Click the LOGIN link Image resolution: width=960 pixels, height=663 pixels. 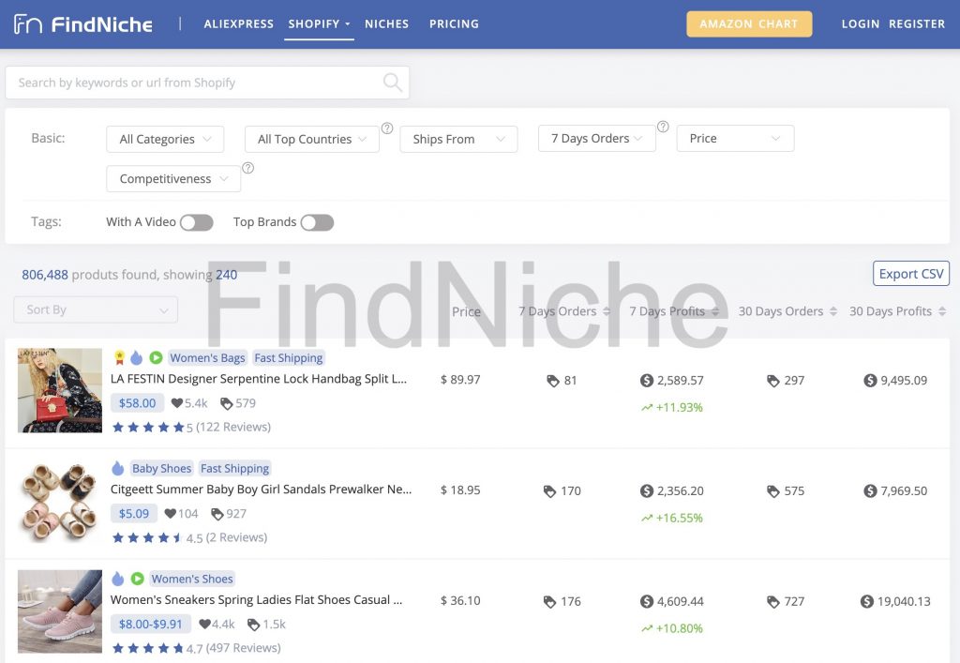coord(861,23)
